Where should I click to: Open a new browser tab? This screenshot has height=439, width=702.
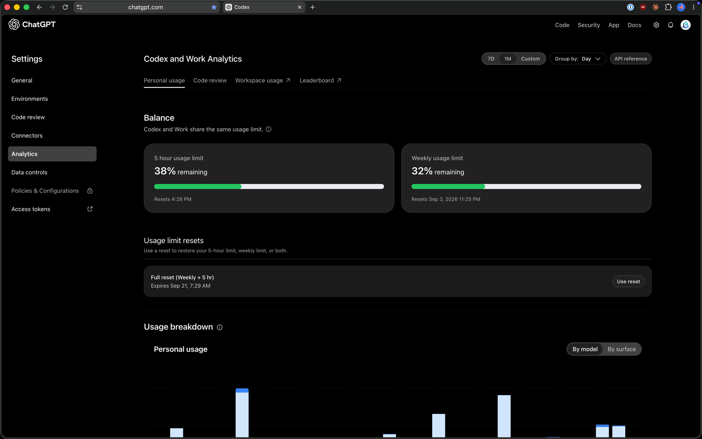(x=312, y=7)
